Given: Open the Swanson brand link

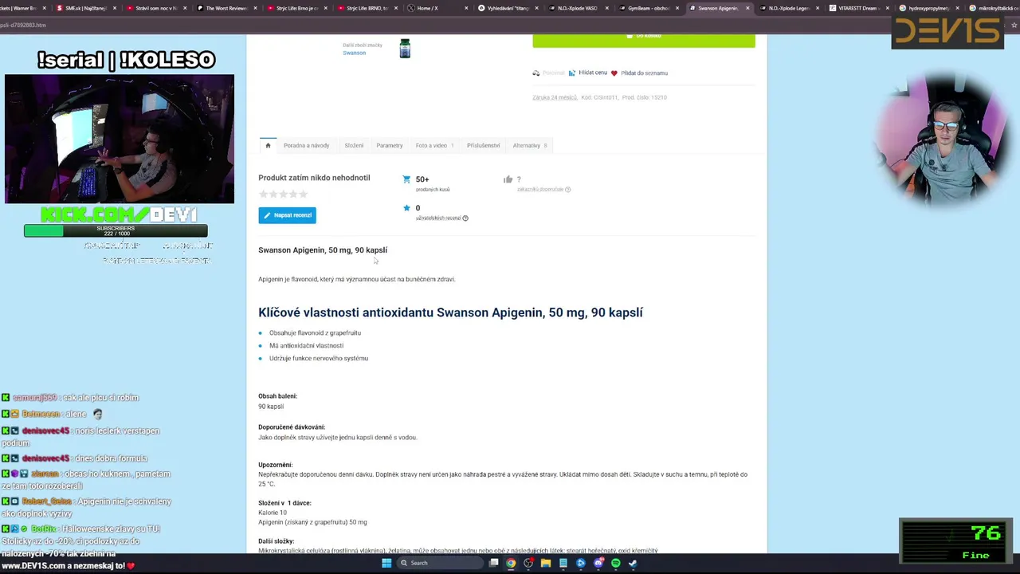Looking at the screenshot, I should pos(354,53).
